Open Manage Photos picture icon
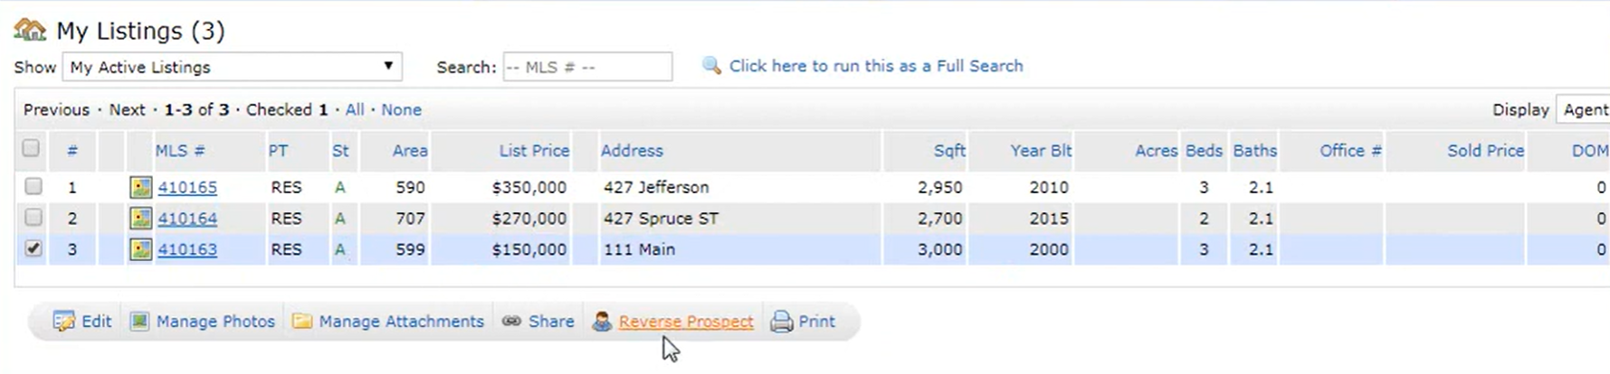The image size is (1610, 374). [x=139, y=321]
